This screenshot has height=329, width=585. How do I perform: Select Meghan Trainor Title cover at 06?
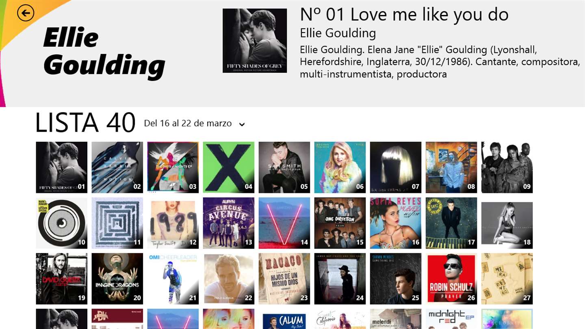click(340, 167)
